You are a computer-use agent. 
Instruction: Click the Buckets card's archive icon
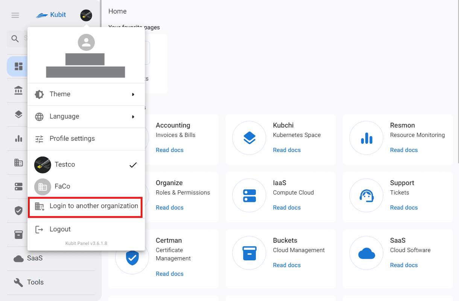tap(249, 253)
